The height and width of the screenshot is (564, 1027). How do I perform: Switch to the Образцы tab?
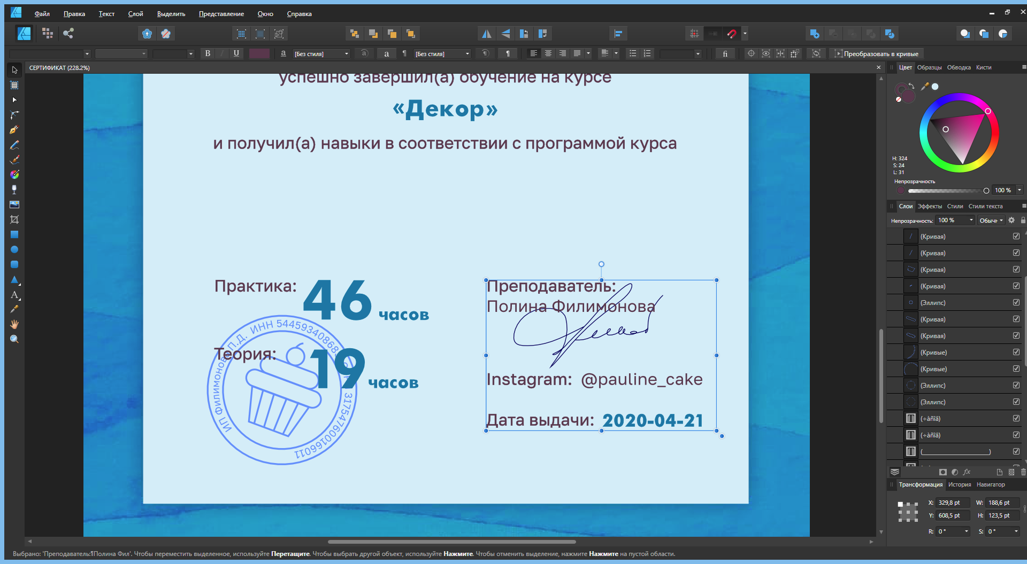coord(929,67)
